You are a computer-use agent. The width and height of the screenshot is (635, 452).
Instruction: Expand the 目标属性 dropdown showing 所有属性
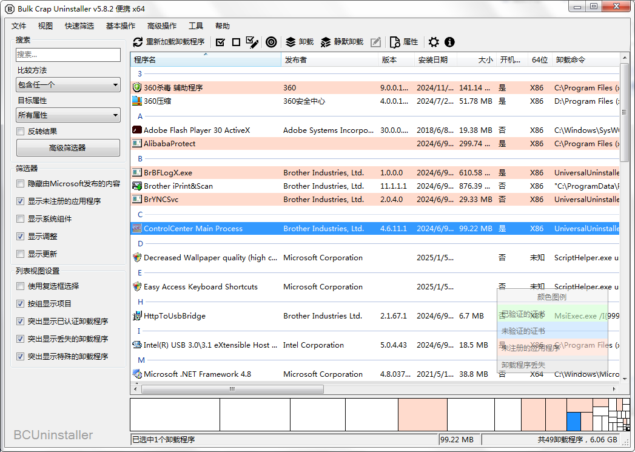click(68, 115)
